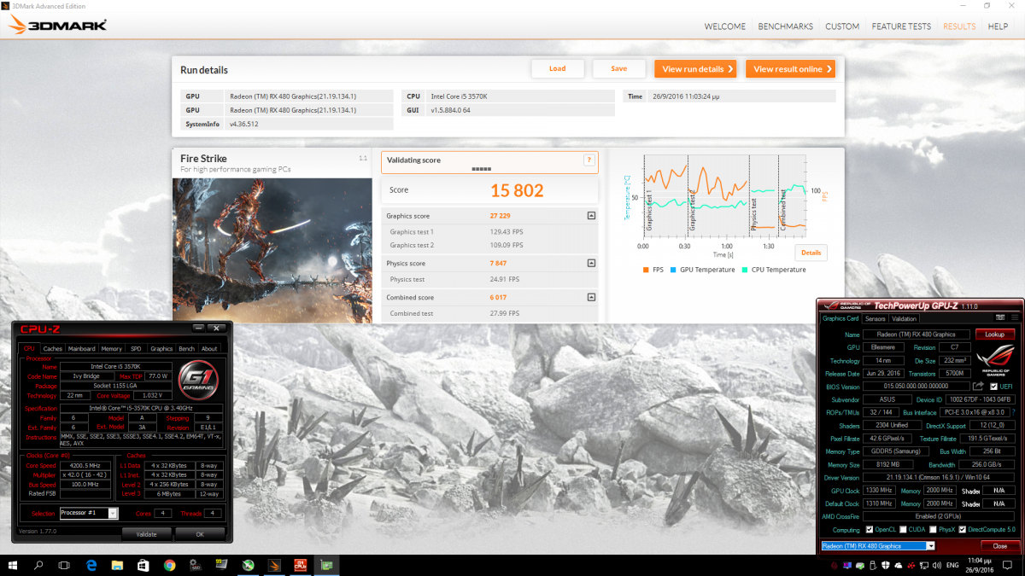Click the Load button in Run details

click(x=558, y=69)
